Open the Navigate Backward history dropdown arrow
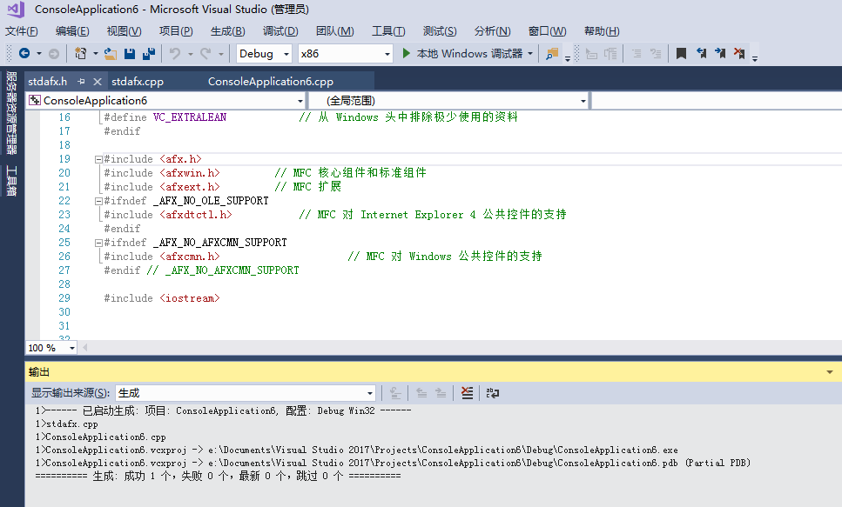This screenshot has height=507, width=842. coord(38,53)
